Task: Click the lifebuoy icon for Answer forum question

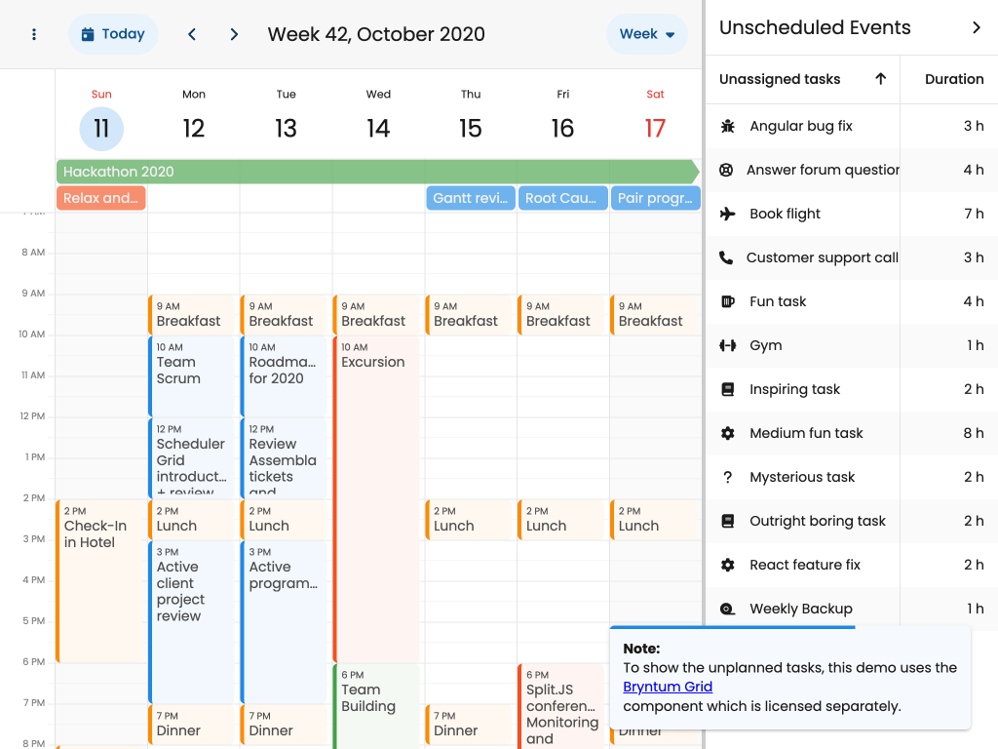Action: [x=726, y=170]
